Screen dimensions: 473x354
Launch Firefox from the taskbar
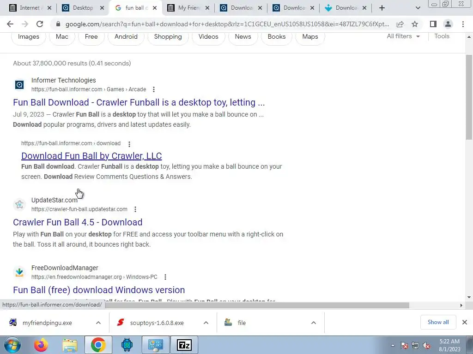(x=41, y=345)
